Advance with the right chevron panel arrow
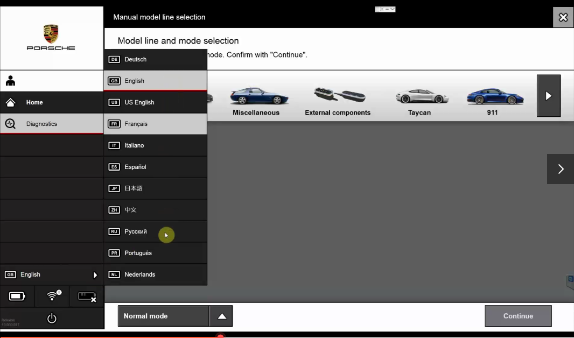The width and height of the screenshot is (574, 338). coord(560,169)
